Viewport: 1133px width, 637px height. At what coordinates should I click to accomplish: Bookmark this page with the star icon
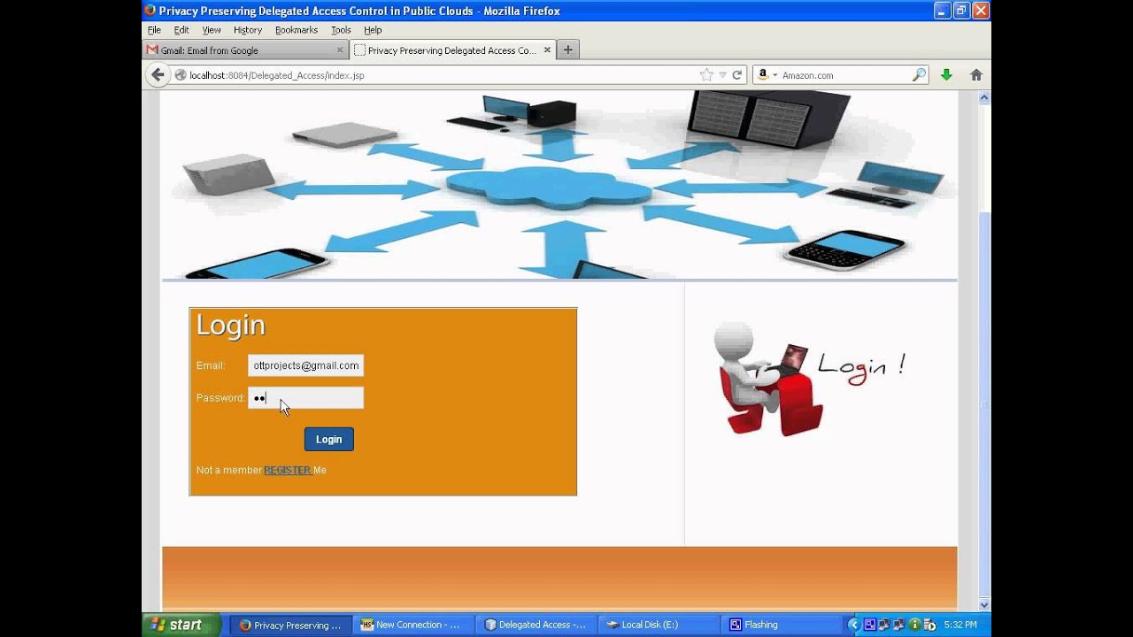(706, 75)
